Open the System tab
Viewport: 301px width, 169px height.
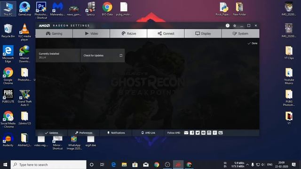(x=240, y=33)
